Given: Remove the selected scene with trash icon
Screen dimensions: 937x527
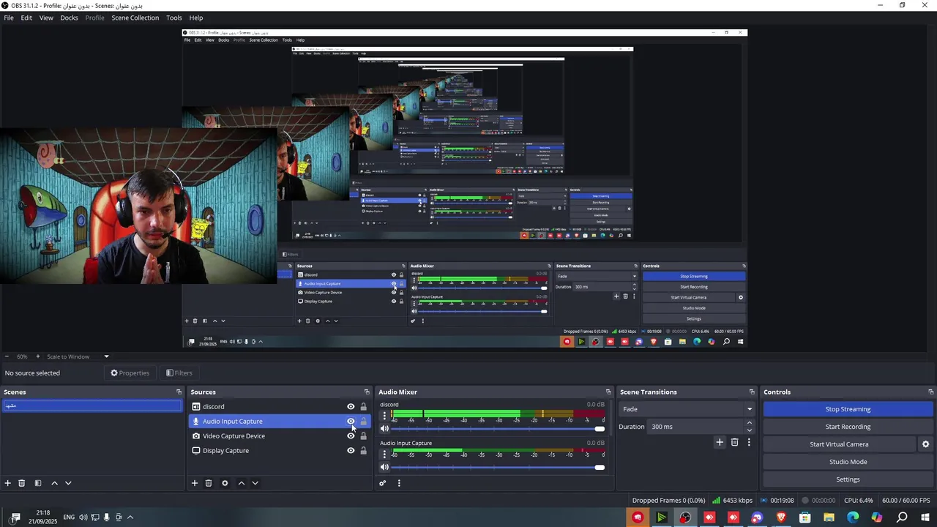Looking at the screenshot, I should pyautogui.click(x=22, y=483).
